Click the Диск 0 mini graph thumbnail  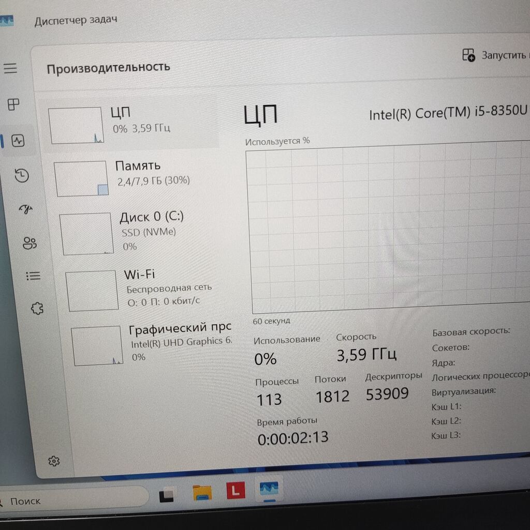coord(86,233)
